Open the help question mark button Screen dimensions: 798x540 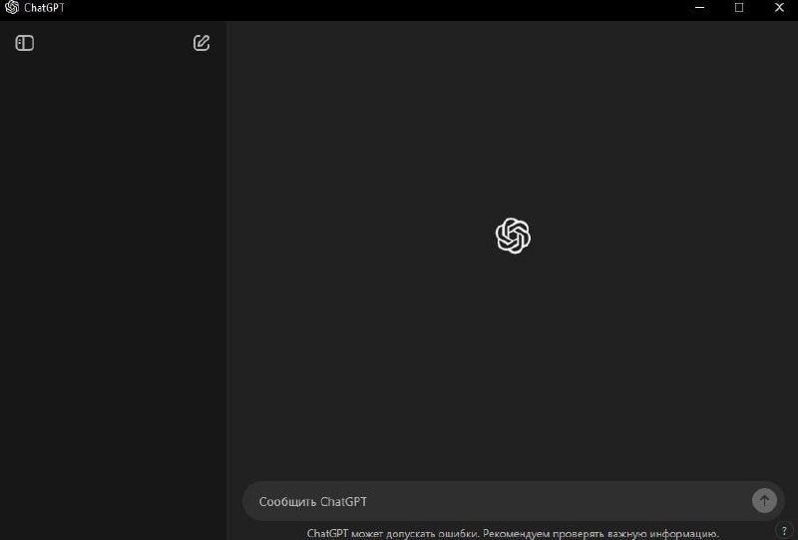(x=784, y=531)
